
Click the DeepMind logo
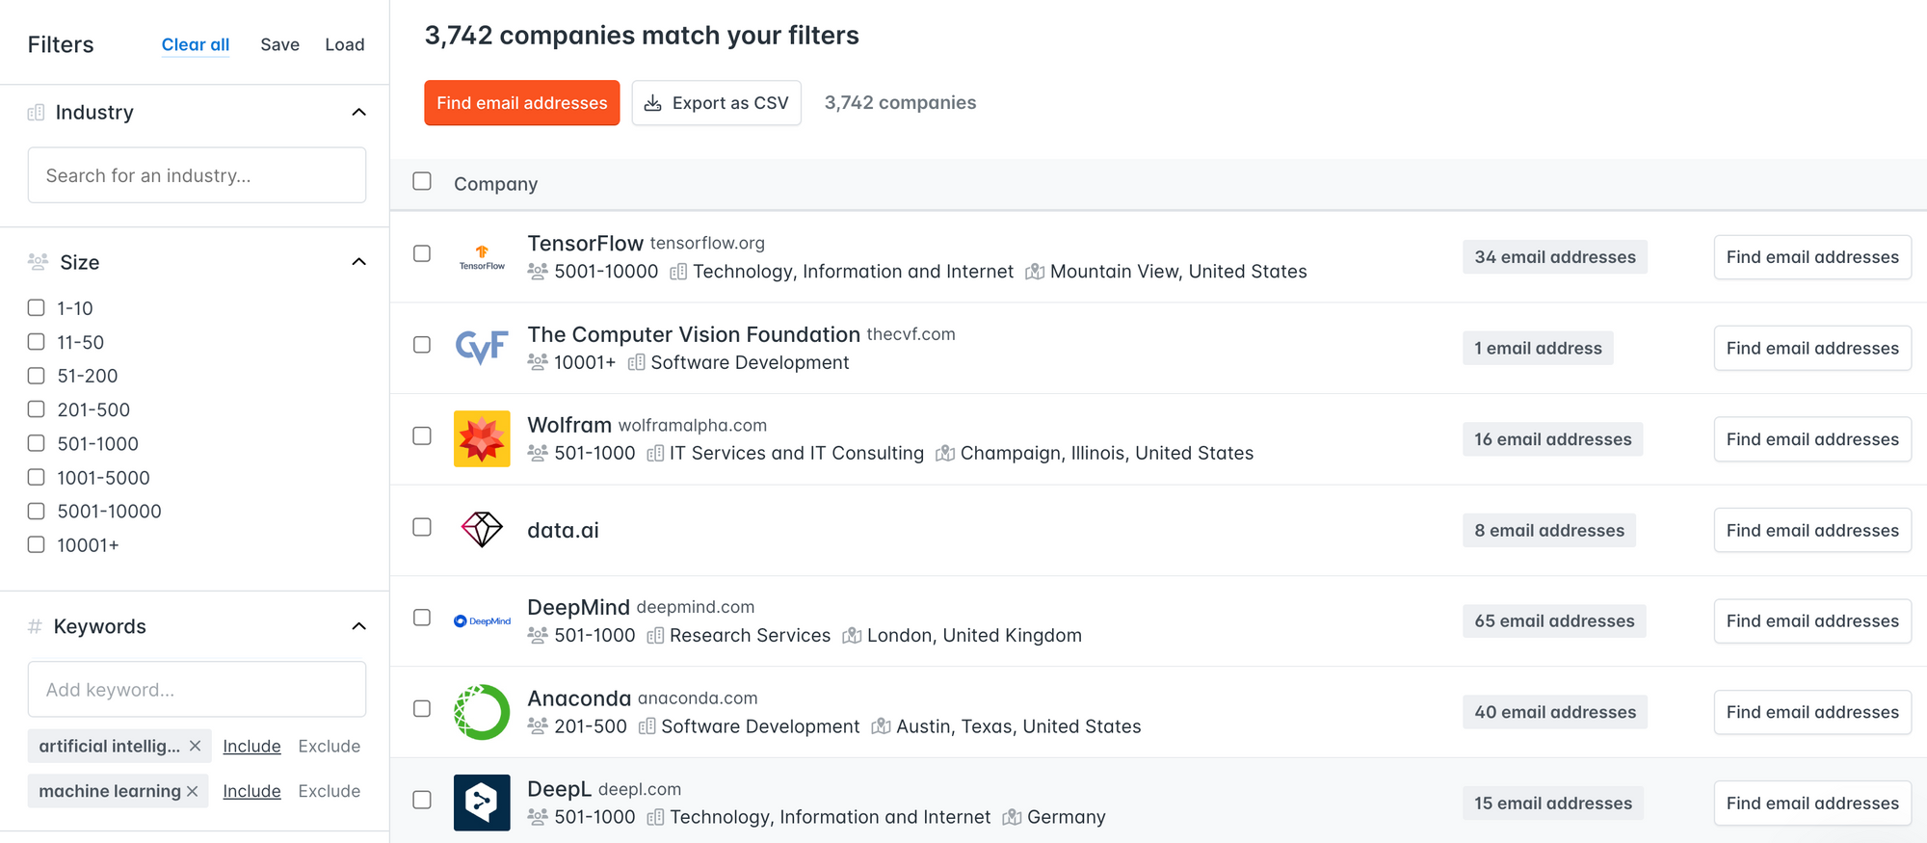tap(482, 621)
